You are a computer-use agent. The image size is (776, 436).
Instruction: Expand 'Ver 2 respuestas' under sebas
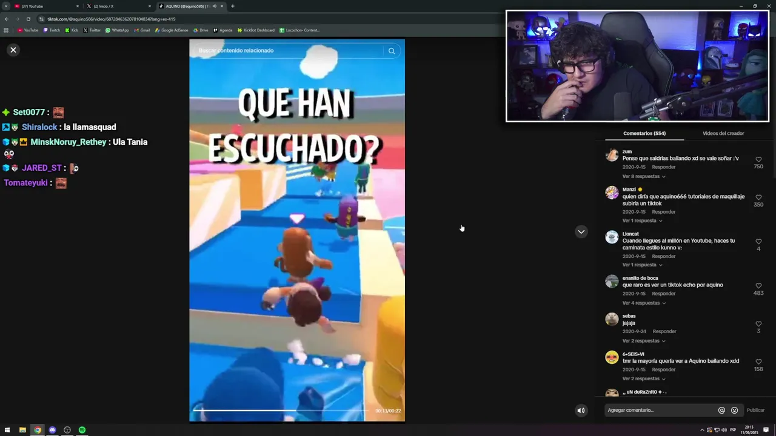[x=644, y=341]
